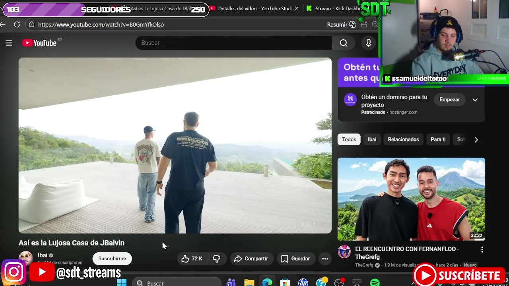This screenshot has width=509, height=286.
Task: Open the HP app taskbar icon
Action: click(x=303, y=283)
